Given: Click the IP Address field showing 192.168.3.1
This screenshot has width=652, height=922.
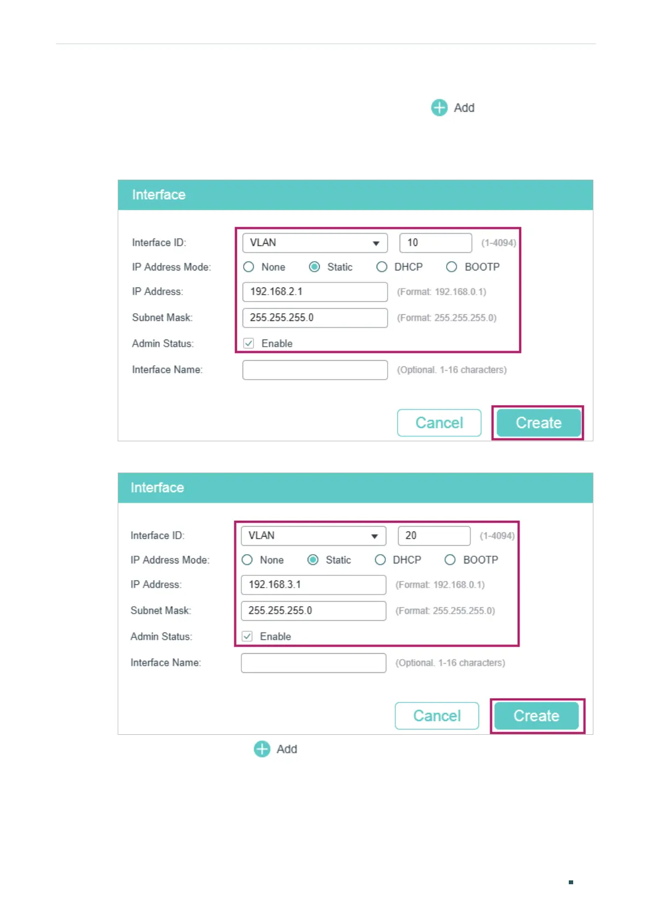Looking at the screenshot, I should point(313,585).
